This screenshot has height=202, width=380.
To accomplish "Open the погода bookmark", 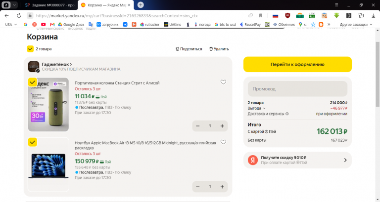I will [x=202, y=24].
